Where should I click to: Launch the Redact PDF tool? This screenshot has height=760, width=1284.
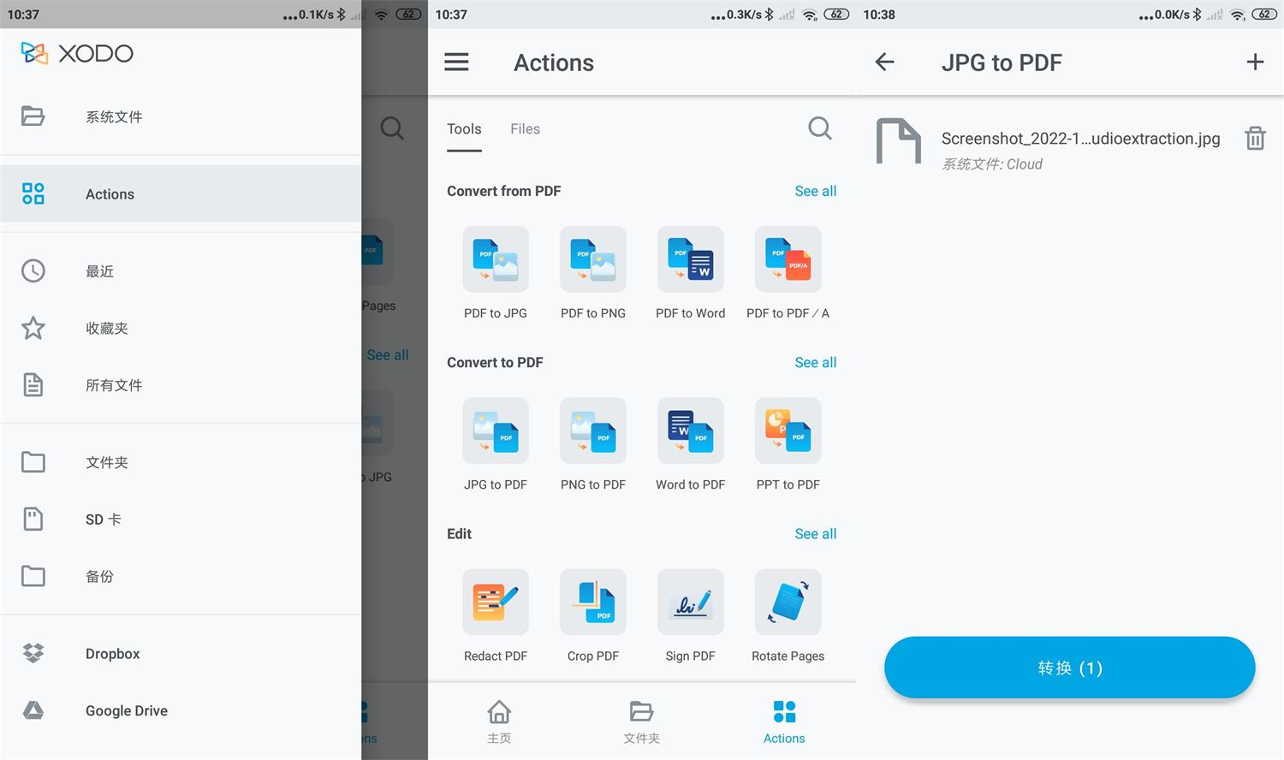(x=495, y=603)
